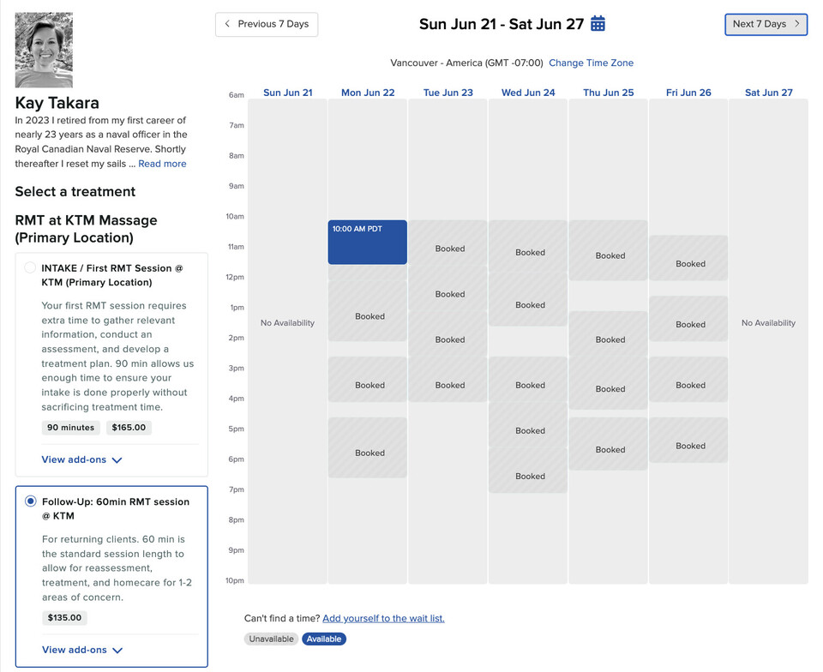
Task: Select the Thu Jun 25 column header
Action: [609, 93]
